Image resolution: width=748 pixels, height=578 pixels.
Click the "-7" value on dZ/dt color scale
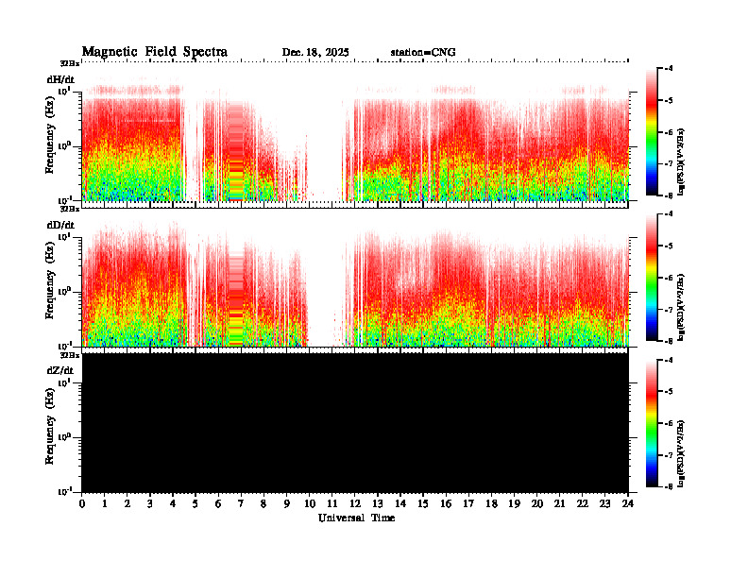coord(670,455)
